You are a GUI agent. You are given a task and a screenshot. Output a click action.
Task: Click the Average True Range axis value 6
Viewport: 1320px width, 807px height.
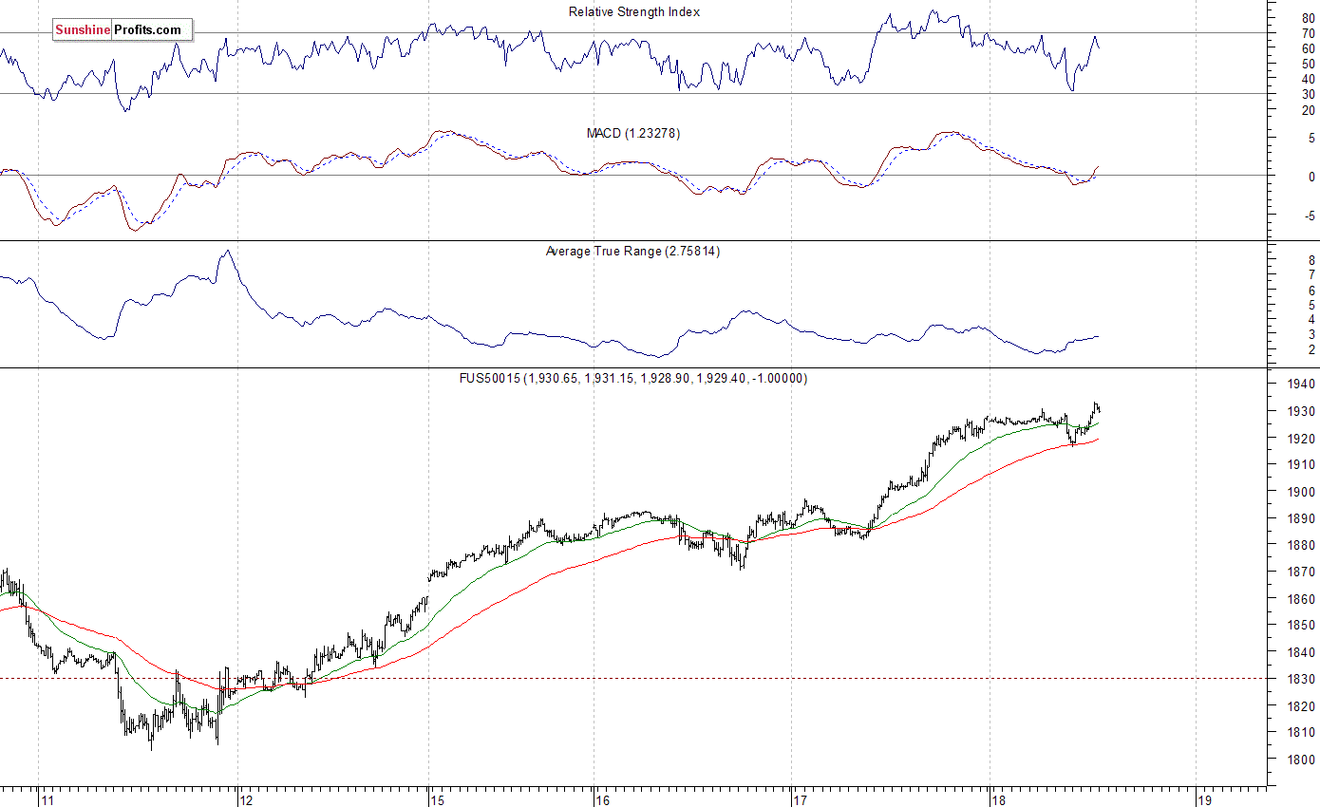(x=1311, y=291)
